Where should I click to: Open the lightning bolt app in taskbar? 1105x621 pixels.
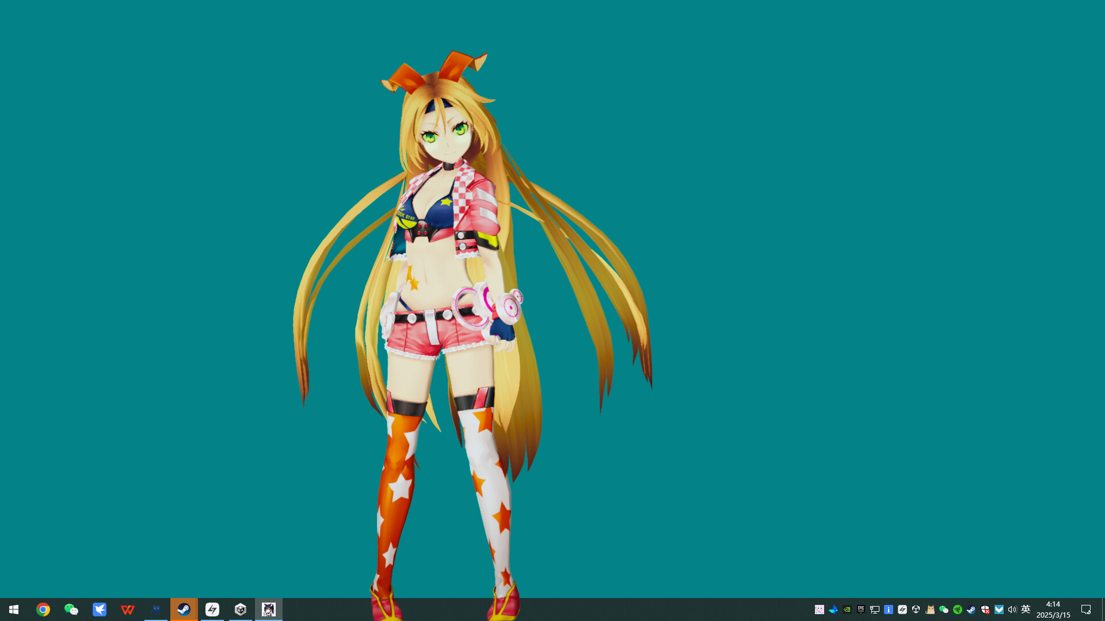212,609
